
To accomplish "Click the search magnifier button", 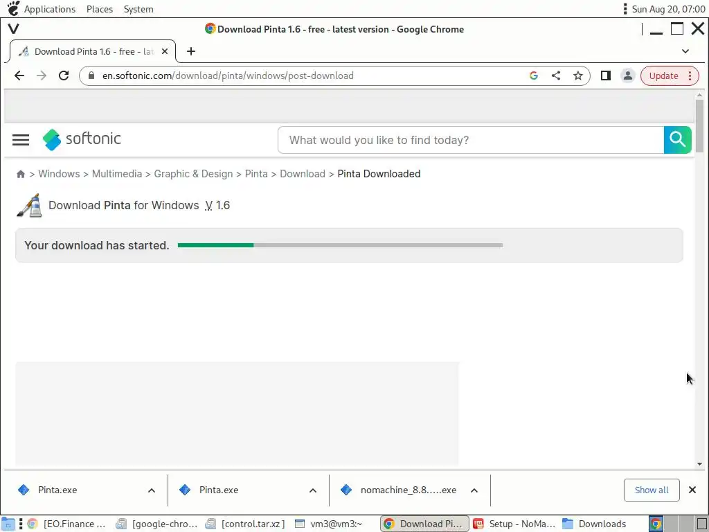I will coord(677,140).
